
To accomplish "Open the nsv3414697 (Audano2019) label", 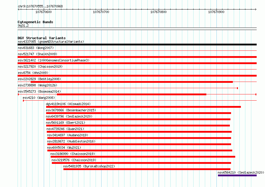I will 67,135.
